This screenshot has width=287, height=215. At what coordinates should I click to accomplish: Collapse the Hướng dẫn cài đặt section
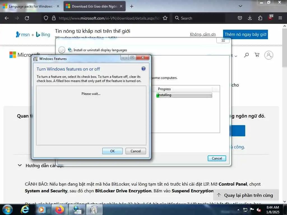pyautogui.click(x=20, y=165)
